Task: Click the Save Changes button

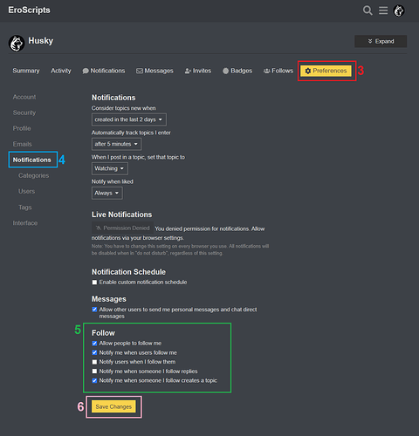Action: (113, 406)
